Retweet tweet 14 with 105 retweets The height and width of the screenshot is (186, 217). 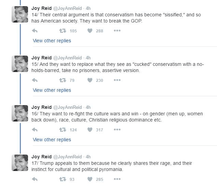(63, 31)
